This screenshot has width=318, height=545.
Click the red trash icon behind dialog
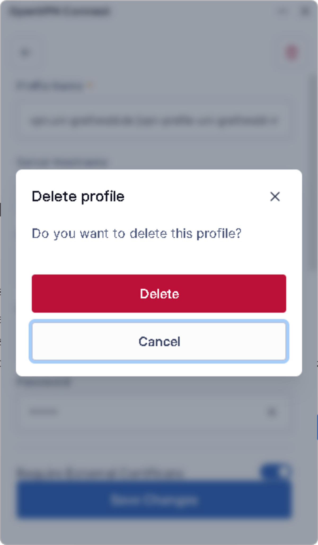coord(292,53)
